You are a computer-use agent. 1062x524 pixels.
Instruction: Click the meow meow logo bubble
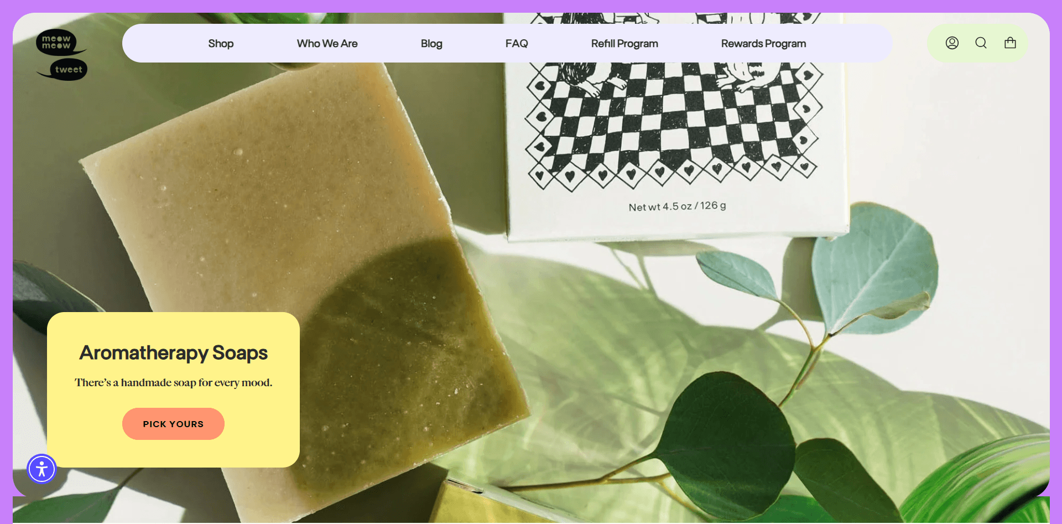coord(56,42)
